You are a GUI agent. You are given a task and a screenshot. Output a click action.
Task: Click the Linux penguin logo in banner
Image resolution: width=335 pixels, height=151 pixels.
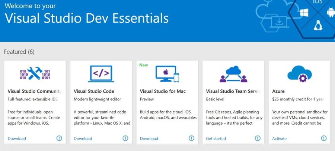point(318,25)
